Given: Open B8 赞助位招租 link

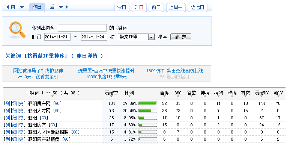Looking at the screenshot, I should (x=174, y=77).
